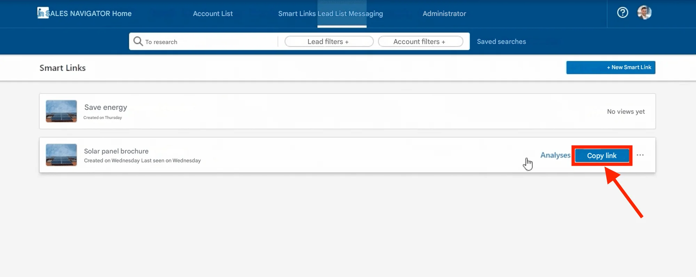This screenshot has height=277, width=696.
Task: Open the Administrator menu item
Action: [x=444, y=14]
